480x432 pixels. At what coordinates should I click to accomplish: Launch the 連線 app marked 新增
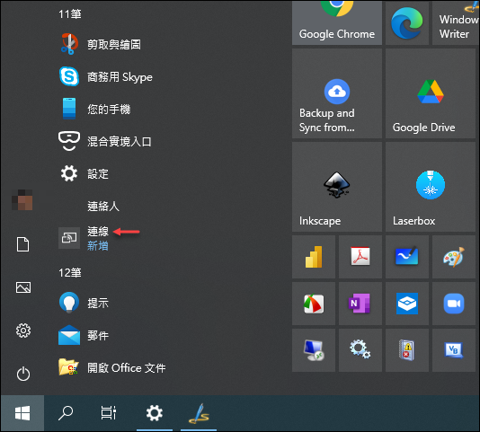(84, 238)
